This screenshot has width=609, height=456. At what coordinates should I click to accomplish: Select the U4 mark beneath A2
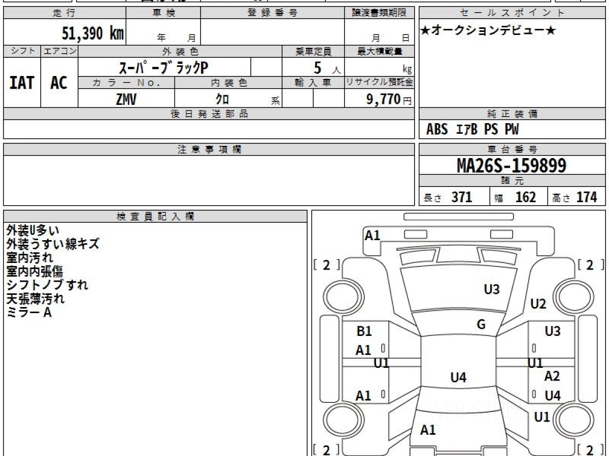point(553,396)
